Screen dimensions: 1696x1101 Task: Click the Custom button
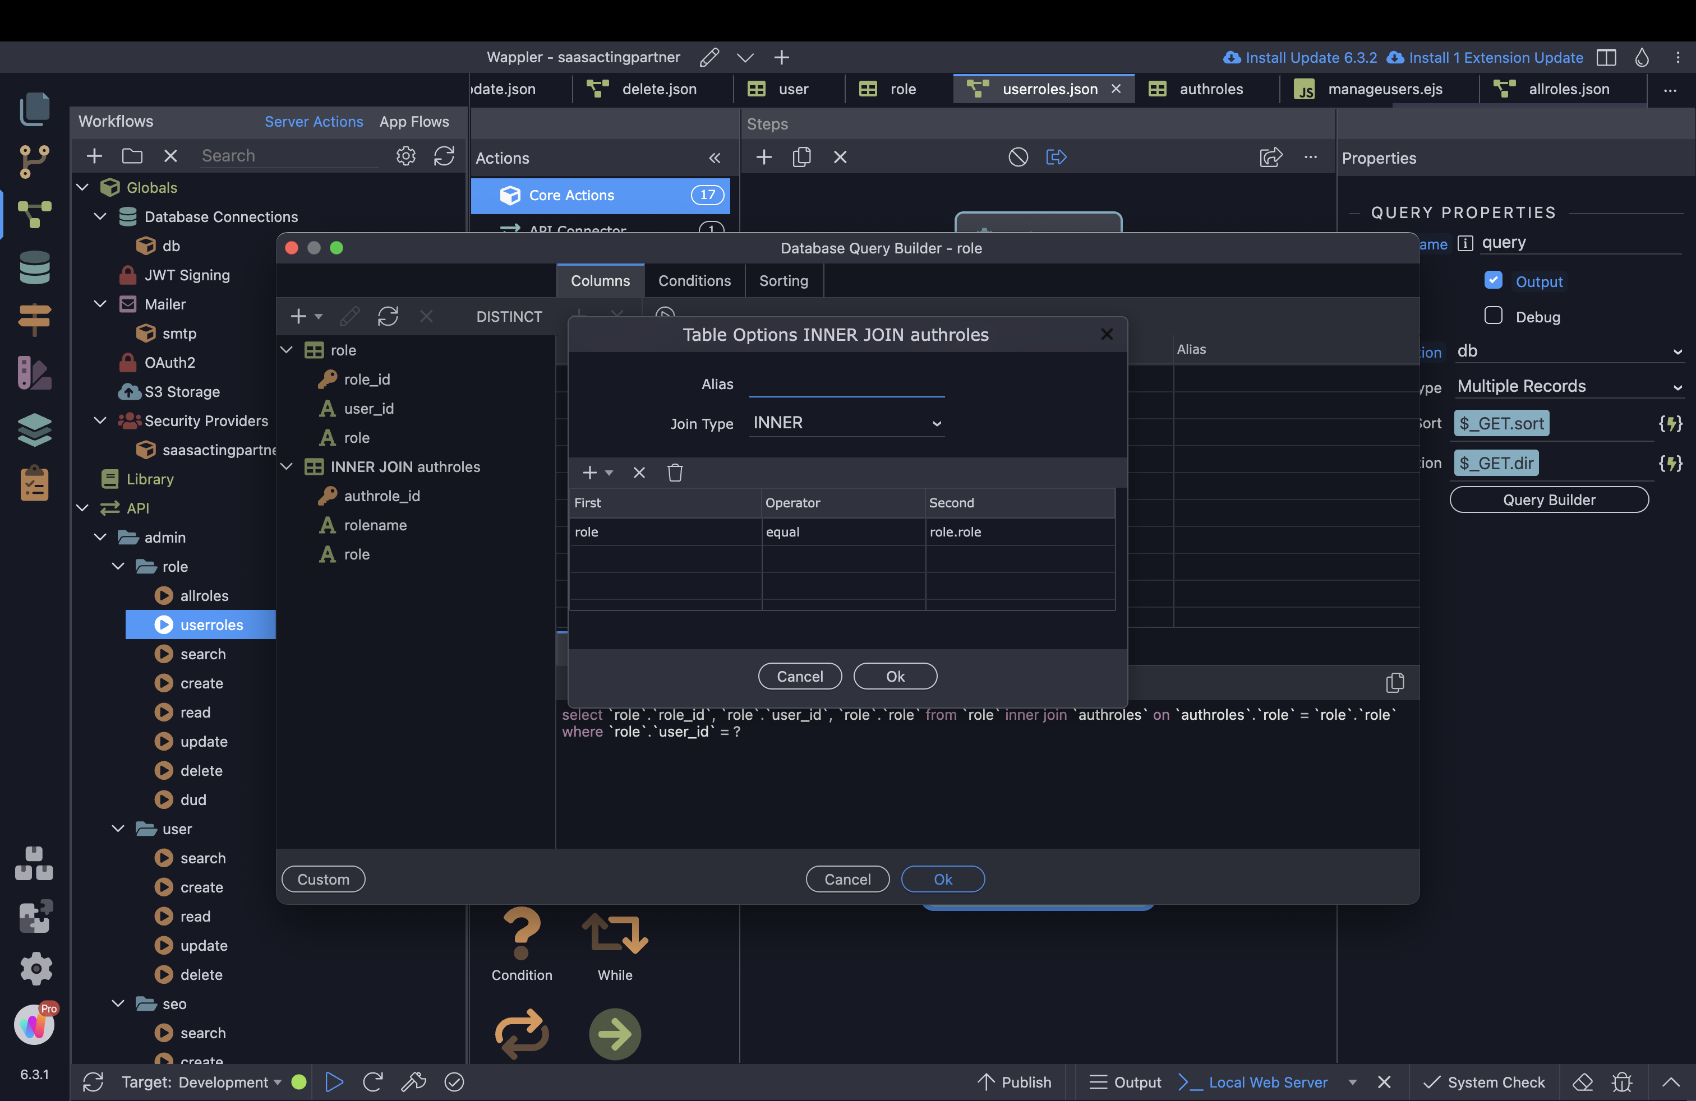(x=324, y=879)
